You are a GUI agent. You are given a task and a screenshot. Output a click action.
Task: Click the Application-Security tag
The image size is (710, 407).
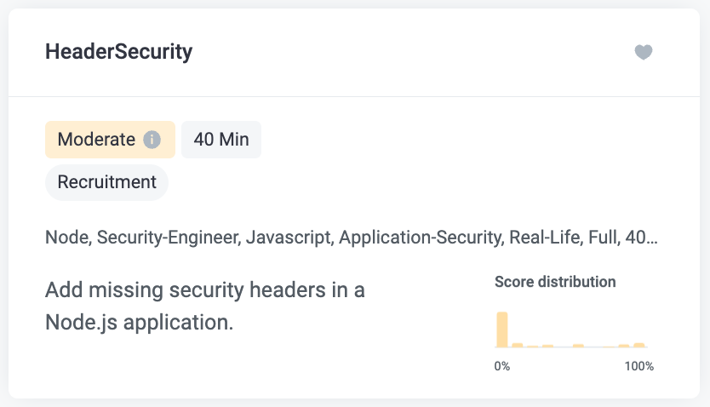[x=421, y=238]
